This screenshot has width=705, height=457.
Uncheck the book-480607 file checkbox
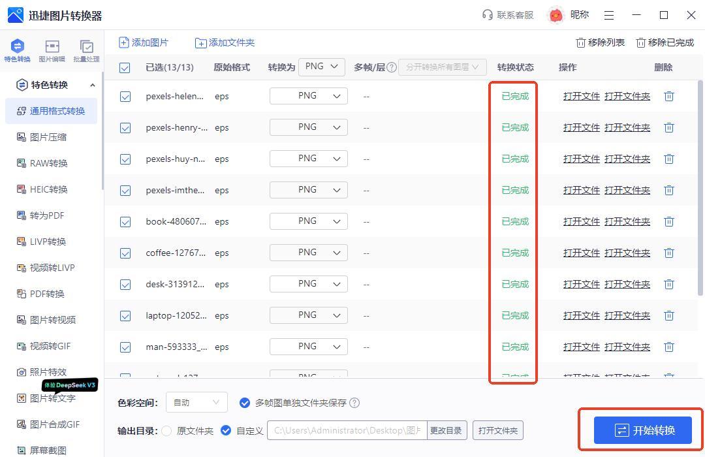125,222
